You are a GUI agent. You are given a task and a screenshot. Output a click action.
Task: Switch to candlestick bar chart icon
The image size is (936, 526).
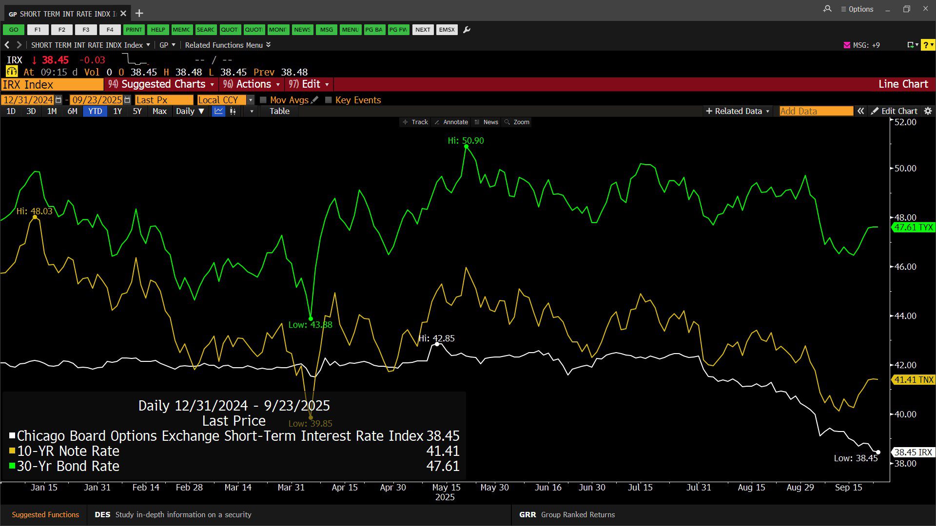(x=233, y=111)
